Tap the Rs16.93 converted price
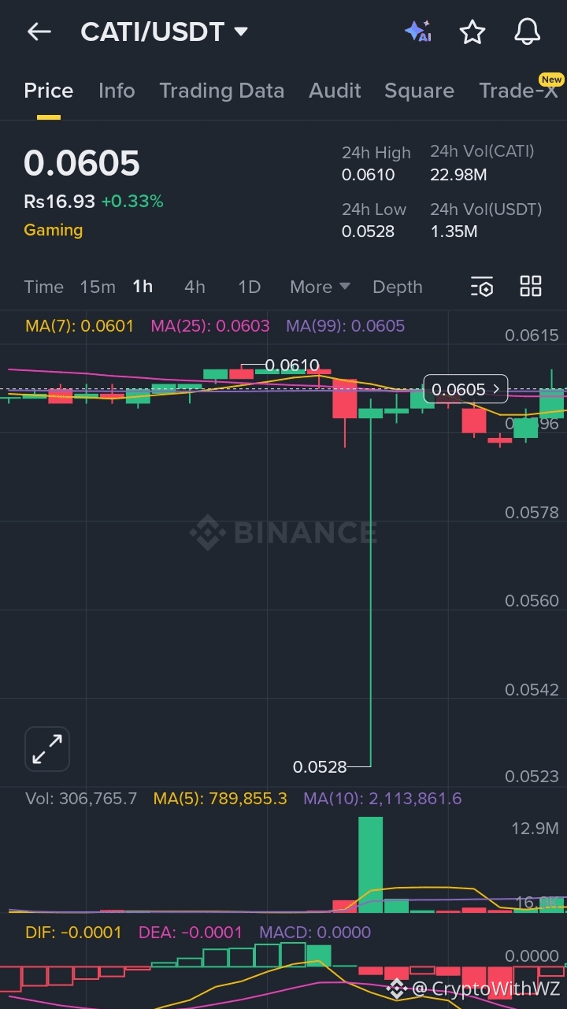Viewport: 567px width, 1009px height. click(59, 202)
